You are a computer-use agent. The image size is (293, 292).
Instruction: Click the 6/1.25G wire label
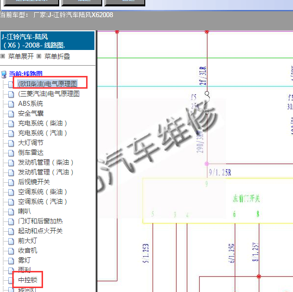pos(231,253)
